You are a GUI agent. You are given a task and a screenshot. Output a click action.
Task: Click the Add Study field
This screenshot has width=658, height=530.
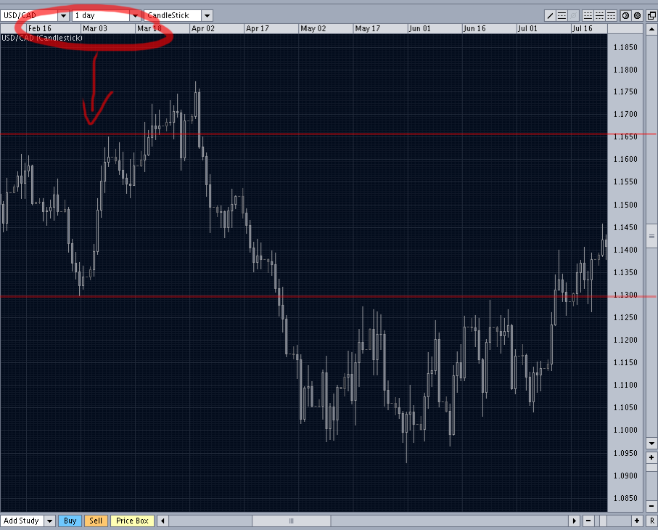[x=22, y=521]
